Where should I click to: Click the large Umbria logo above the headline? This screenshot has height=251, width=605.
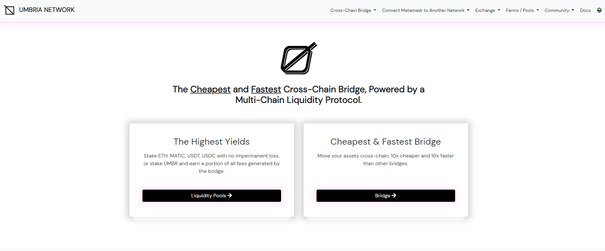[299, 58]
